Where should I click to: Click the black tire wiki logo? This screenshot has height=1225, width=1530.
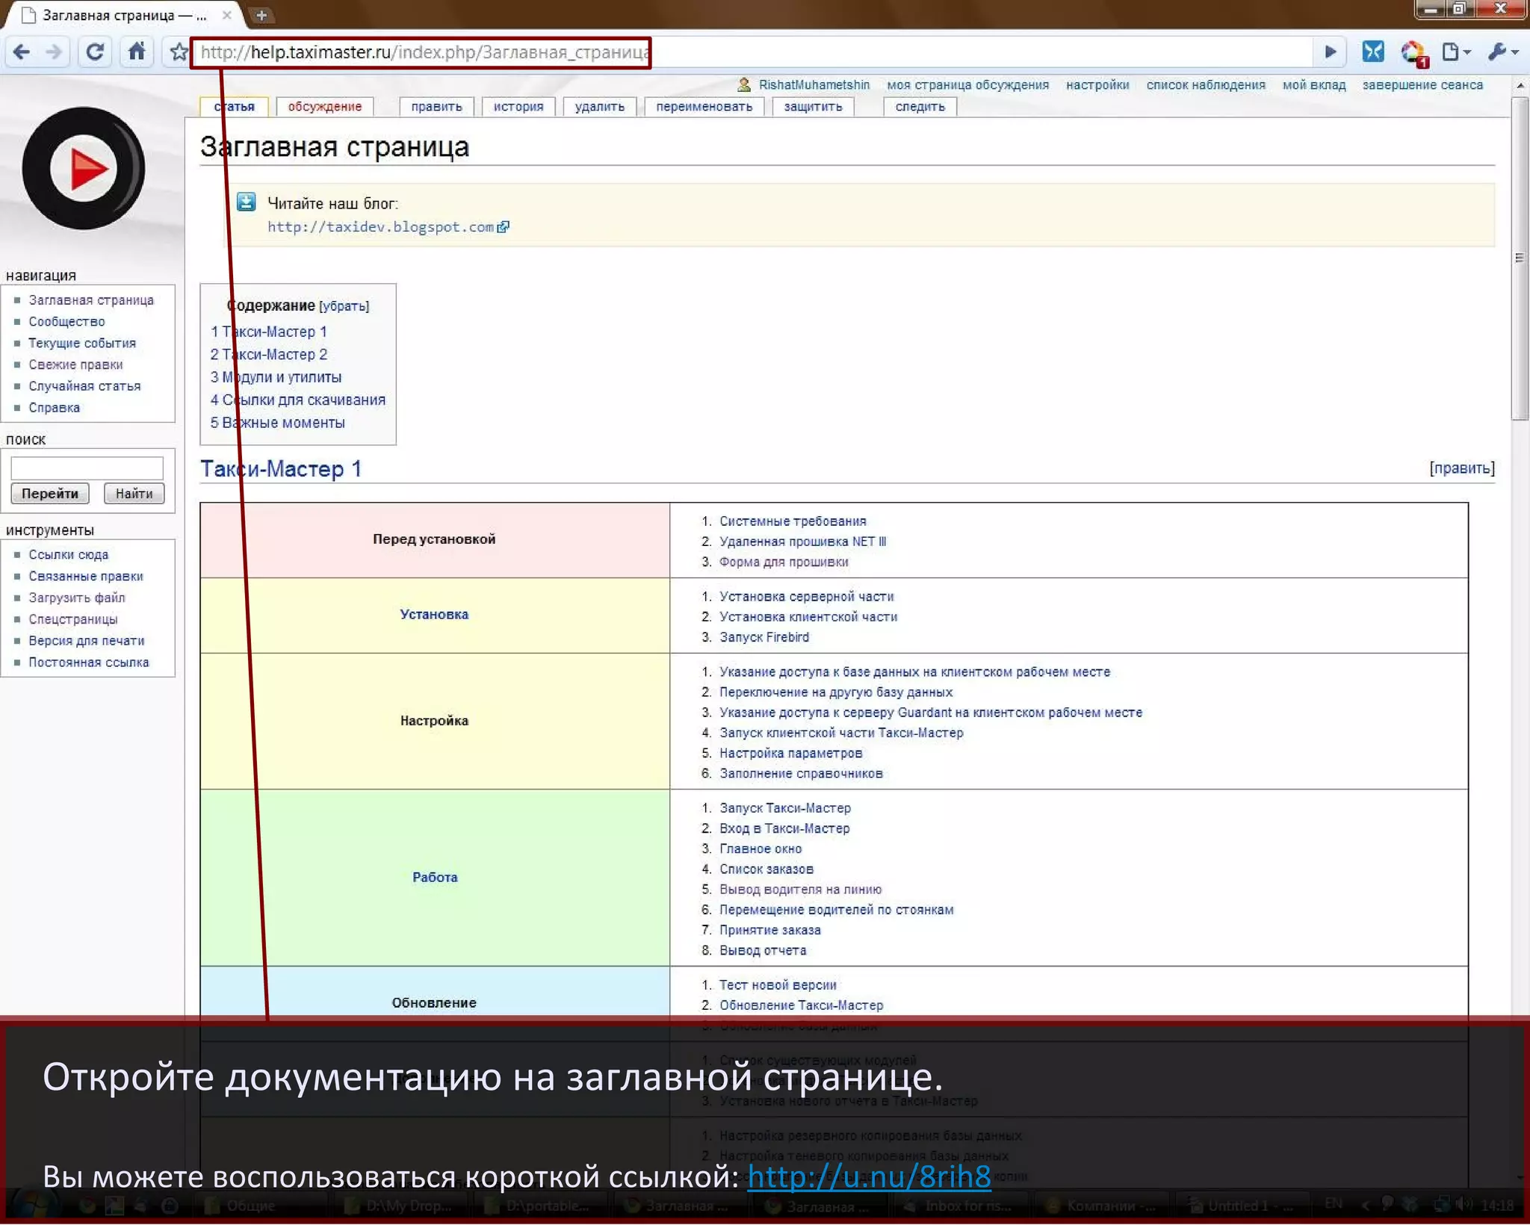click(84, 169)
